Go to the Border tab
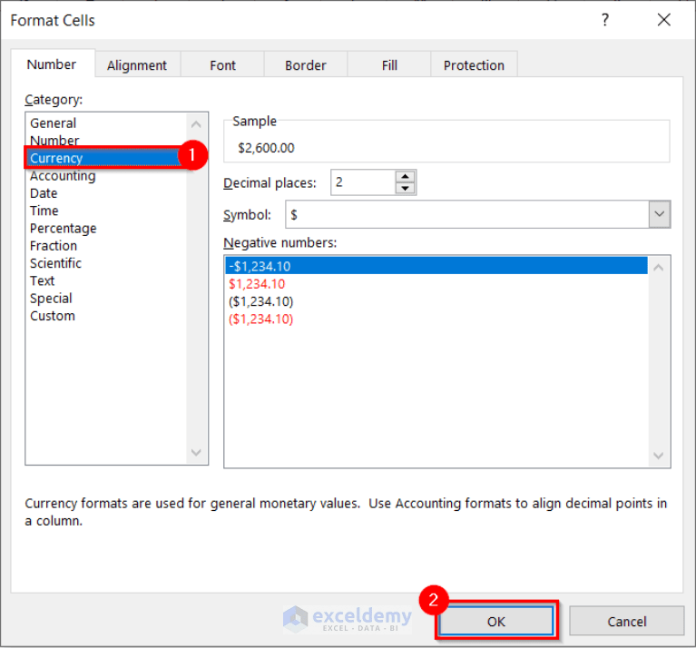 tap(306, 65)
